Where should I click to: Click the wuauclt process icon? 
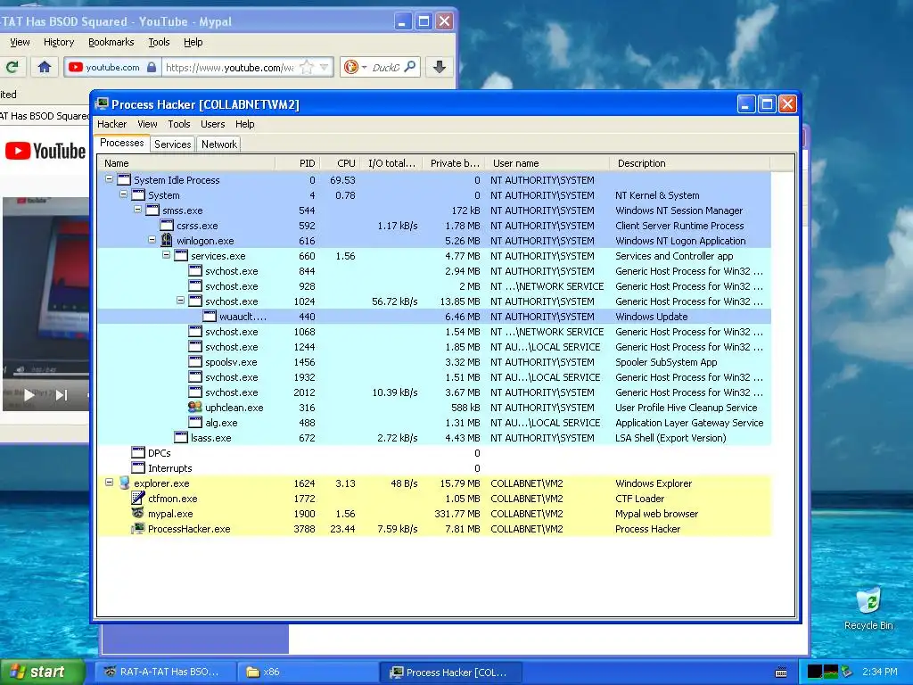(210, 317)
